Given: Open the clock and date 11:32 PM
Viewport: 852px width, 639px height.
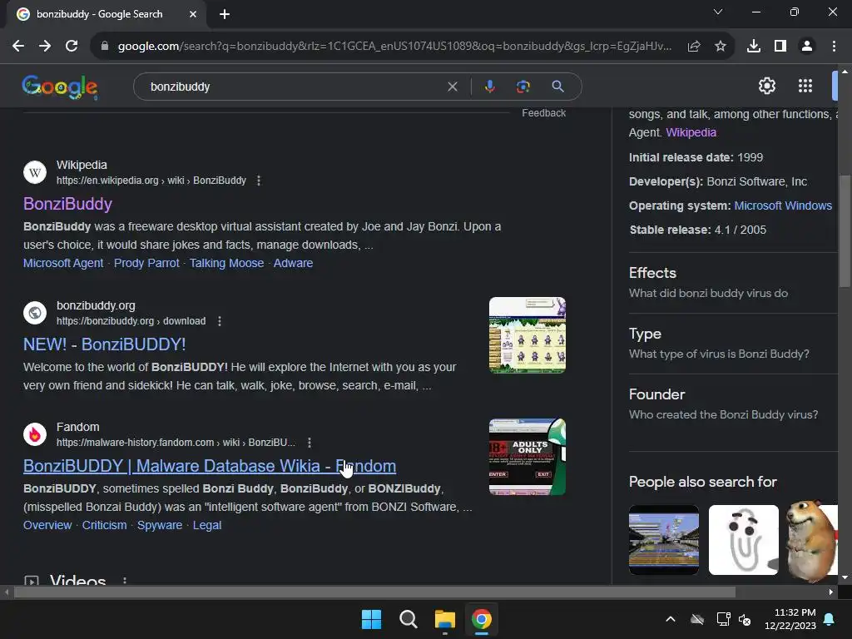Looking at the screenshot, I should [790, 619].
